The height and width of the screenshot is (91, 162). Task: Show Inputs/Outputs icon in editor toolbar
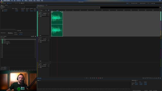click(38, 10)
